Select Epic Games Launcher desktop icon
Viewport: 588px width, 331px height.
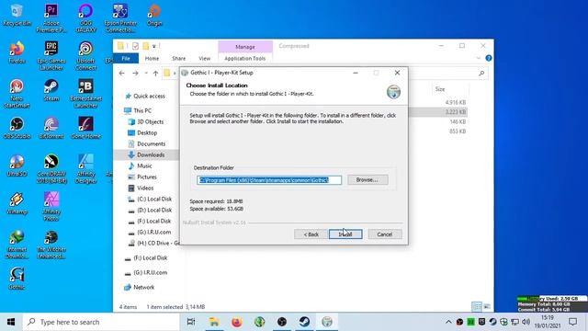tap(51, 55)
